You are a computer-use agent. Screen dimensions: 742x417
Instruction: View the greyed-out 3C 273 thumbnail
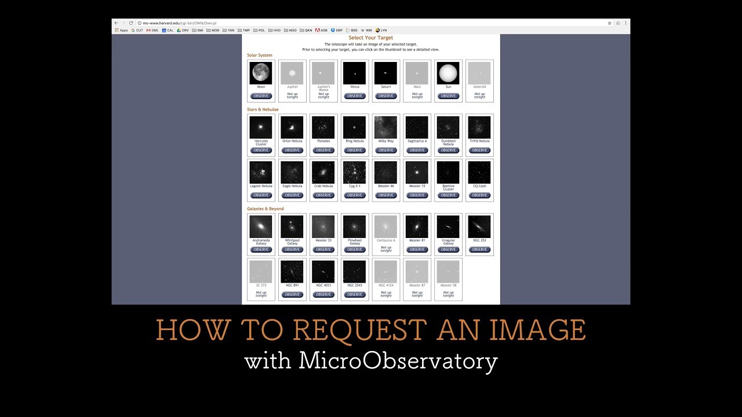261,272
